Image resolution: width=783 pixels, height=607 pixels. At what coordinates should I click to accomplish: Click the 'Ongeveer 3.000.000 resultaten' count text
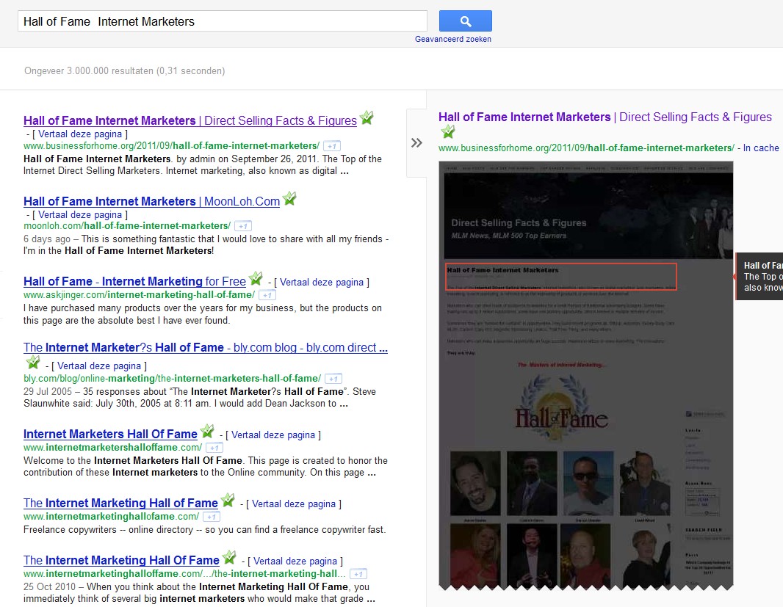point(124,71)
